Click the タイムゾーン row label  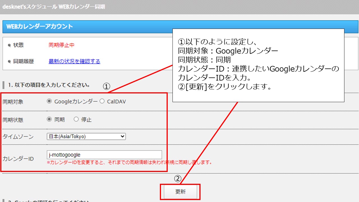[x=18, y=137]
